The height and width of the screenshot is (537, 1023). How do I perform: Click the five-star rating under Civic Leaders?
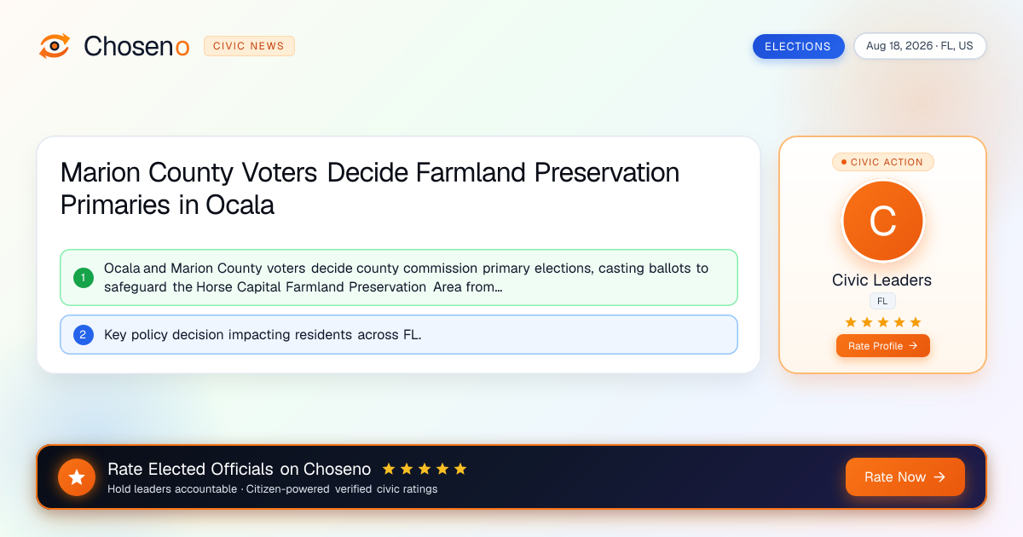883,322
